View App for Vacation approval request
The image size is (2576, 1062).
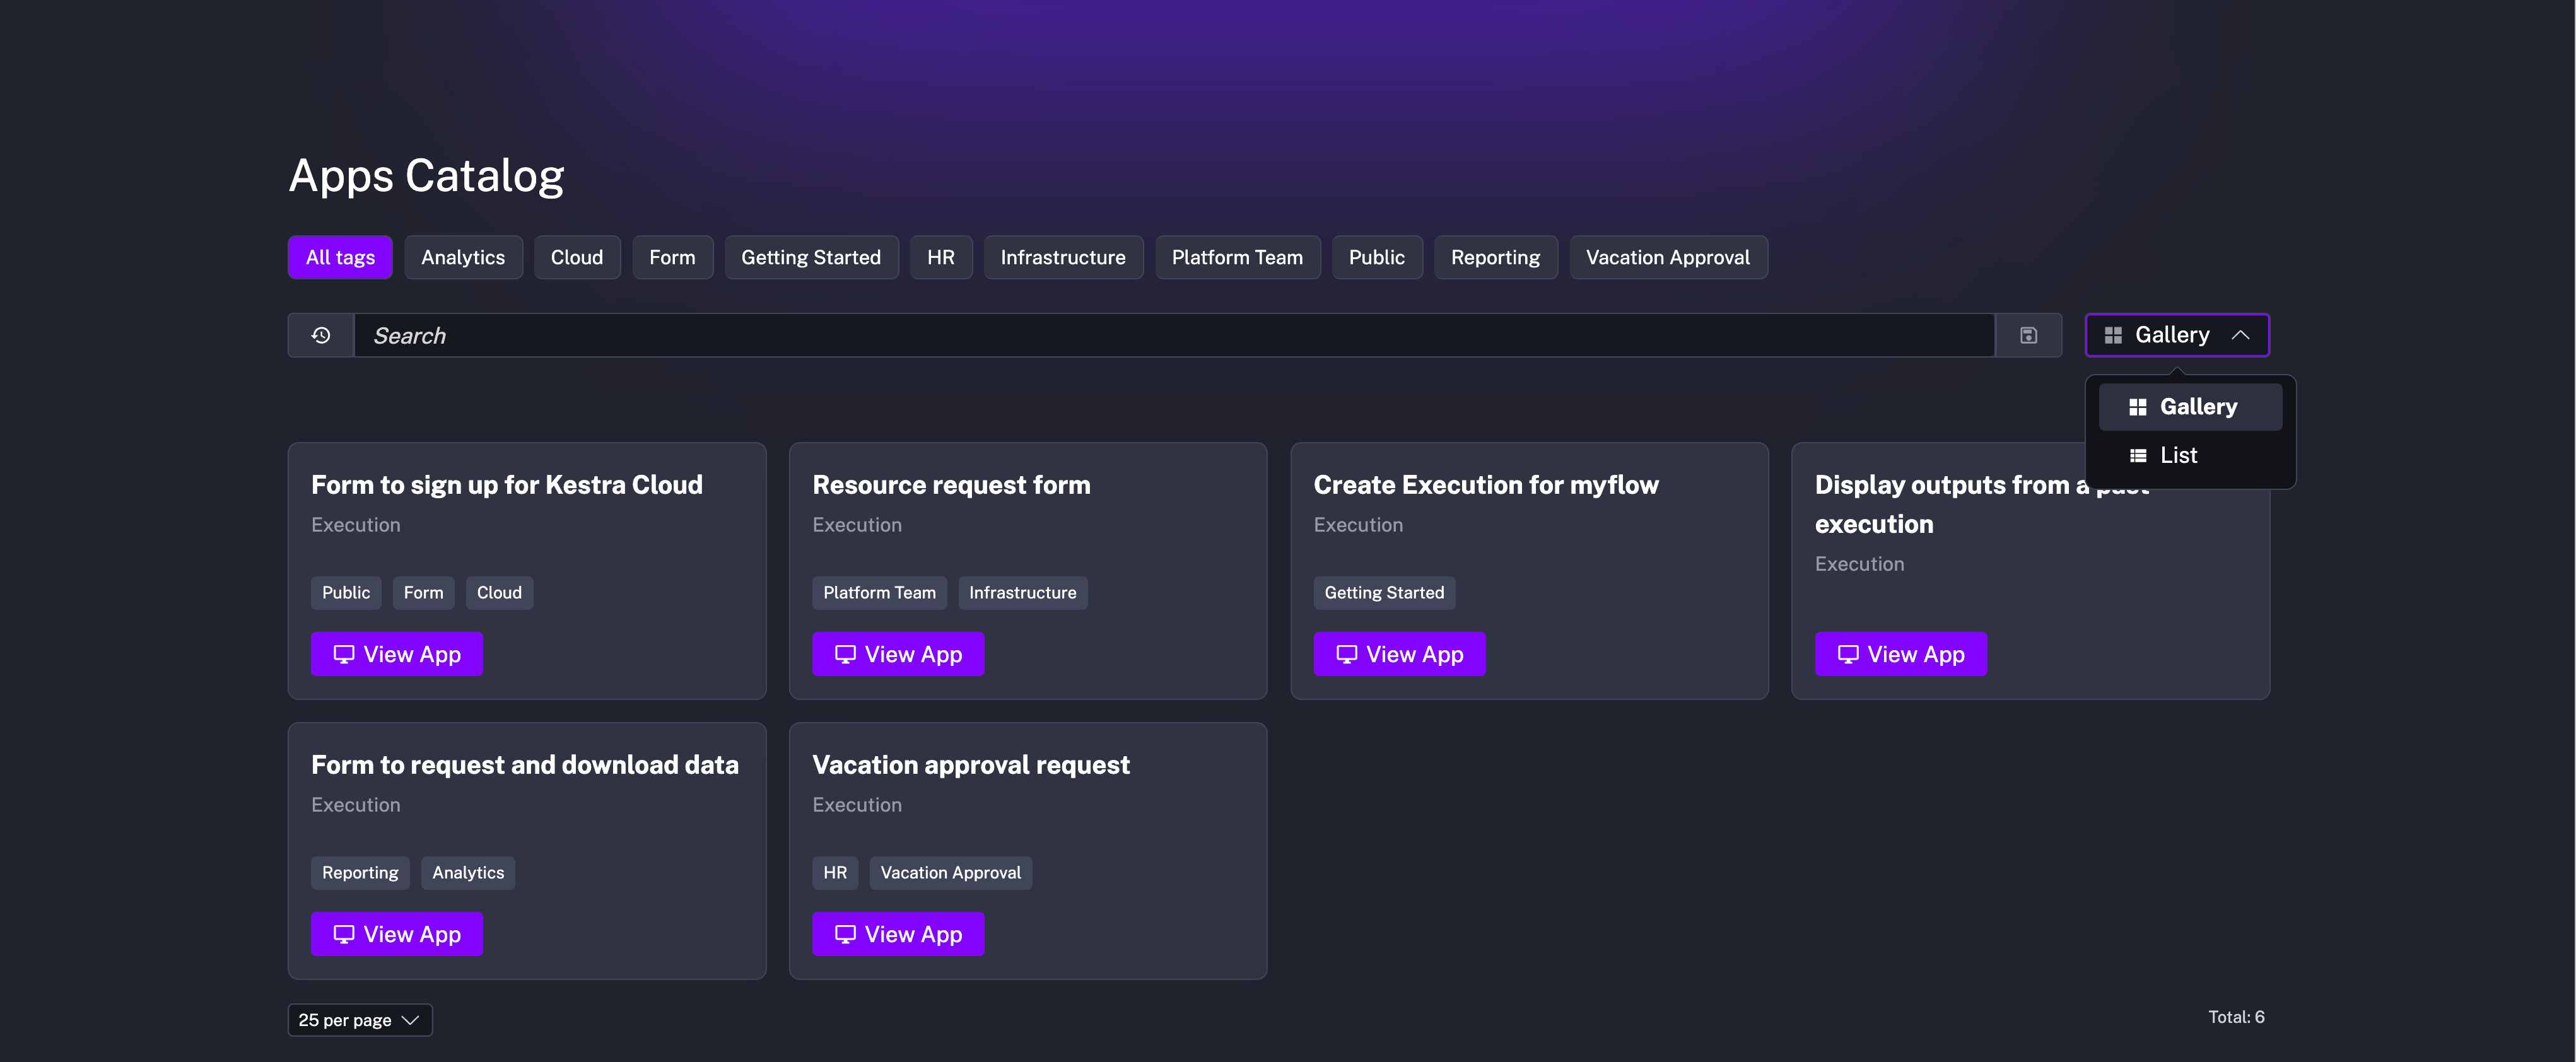898,934
